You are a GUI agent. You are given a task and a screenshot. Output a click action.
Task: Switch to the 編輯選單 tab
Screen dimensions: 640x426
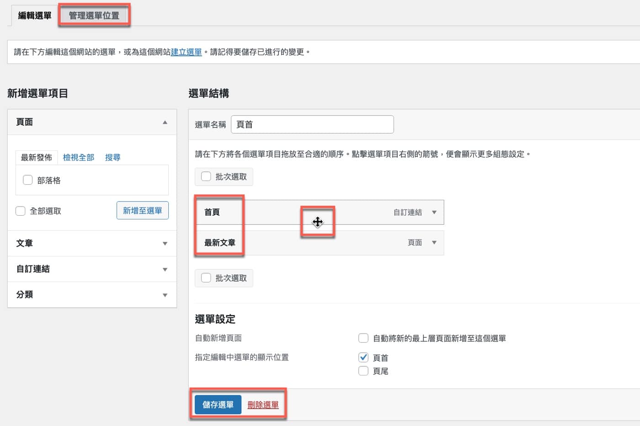pos(35,16)
